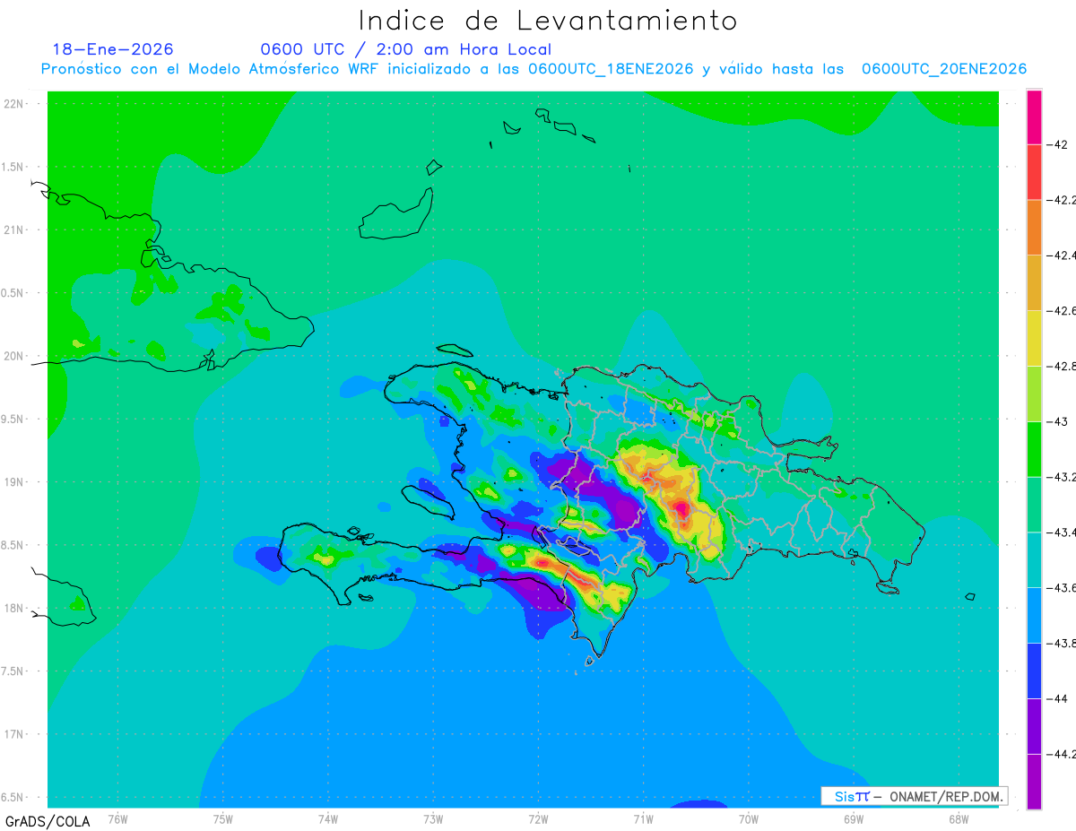1076x831 pixels.
Task: Select the '7.5N' axis label
Action: (x=13, y=671)
